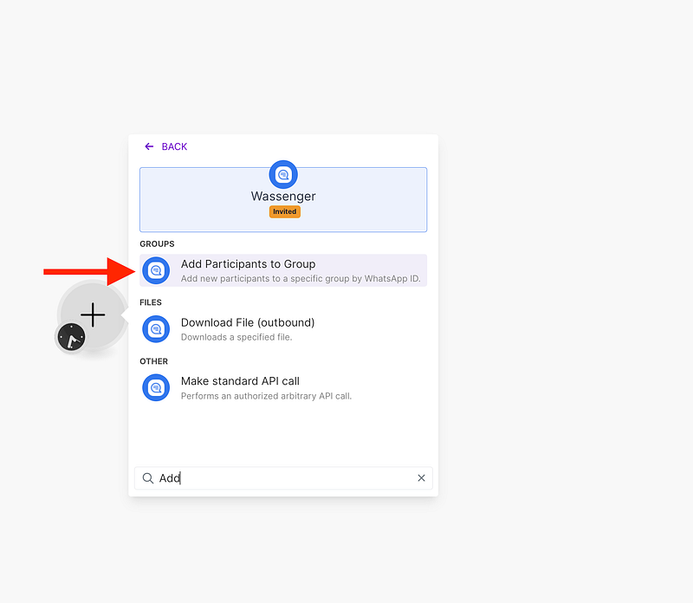Image resolution: width=693 pixels, height=603 pixels.
Task: Pick the Make standard API call title
Action: click(240, 381)
